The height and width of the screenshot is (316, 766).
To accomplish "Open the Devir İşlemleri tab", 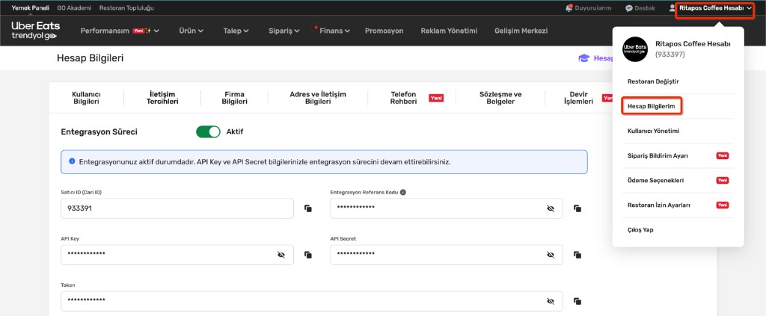I will (578, 98).
